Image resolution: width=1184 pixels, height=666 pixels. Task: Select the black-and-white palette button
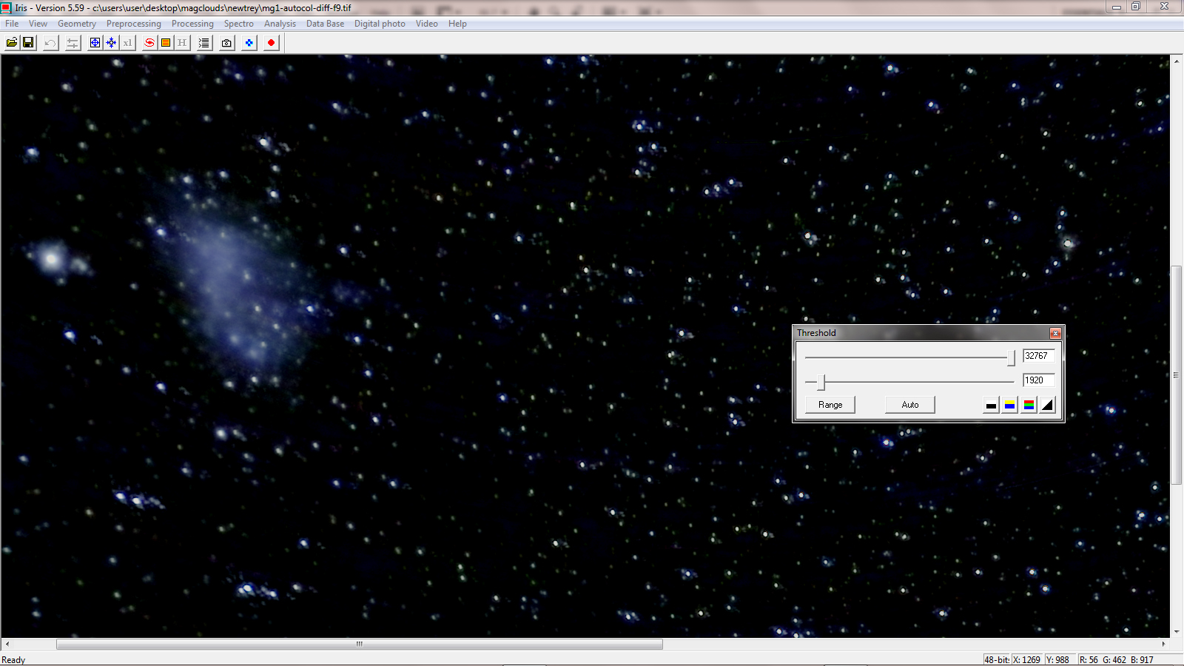991,405
